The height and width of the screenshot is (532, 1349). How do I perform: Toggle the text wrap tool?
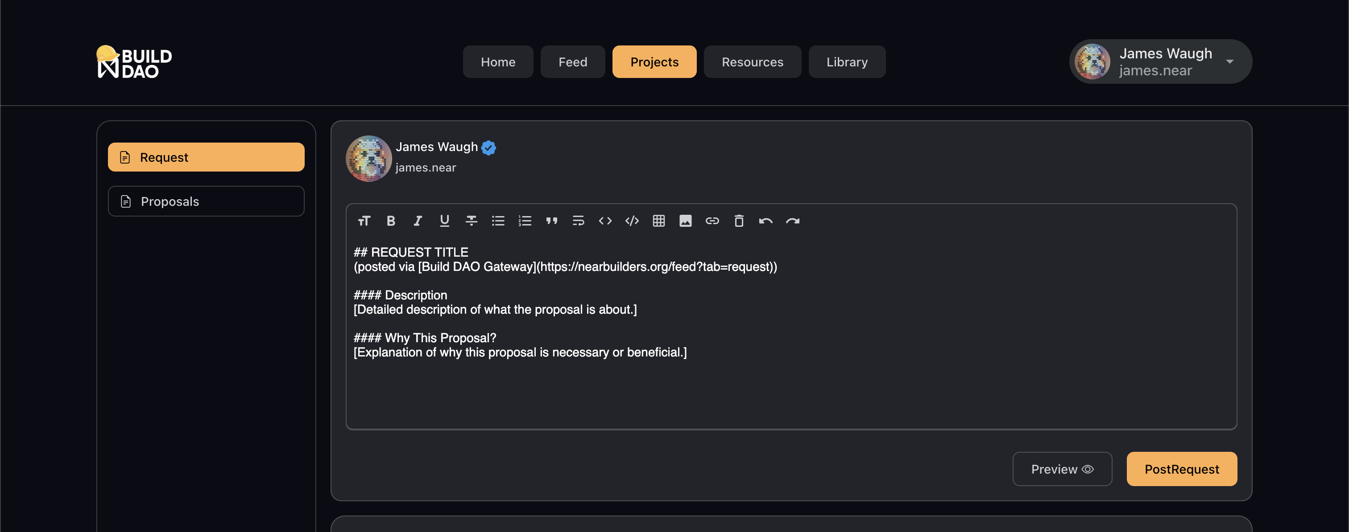point(578,221)
